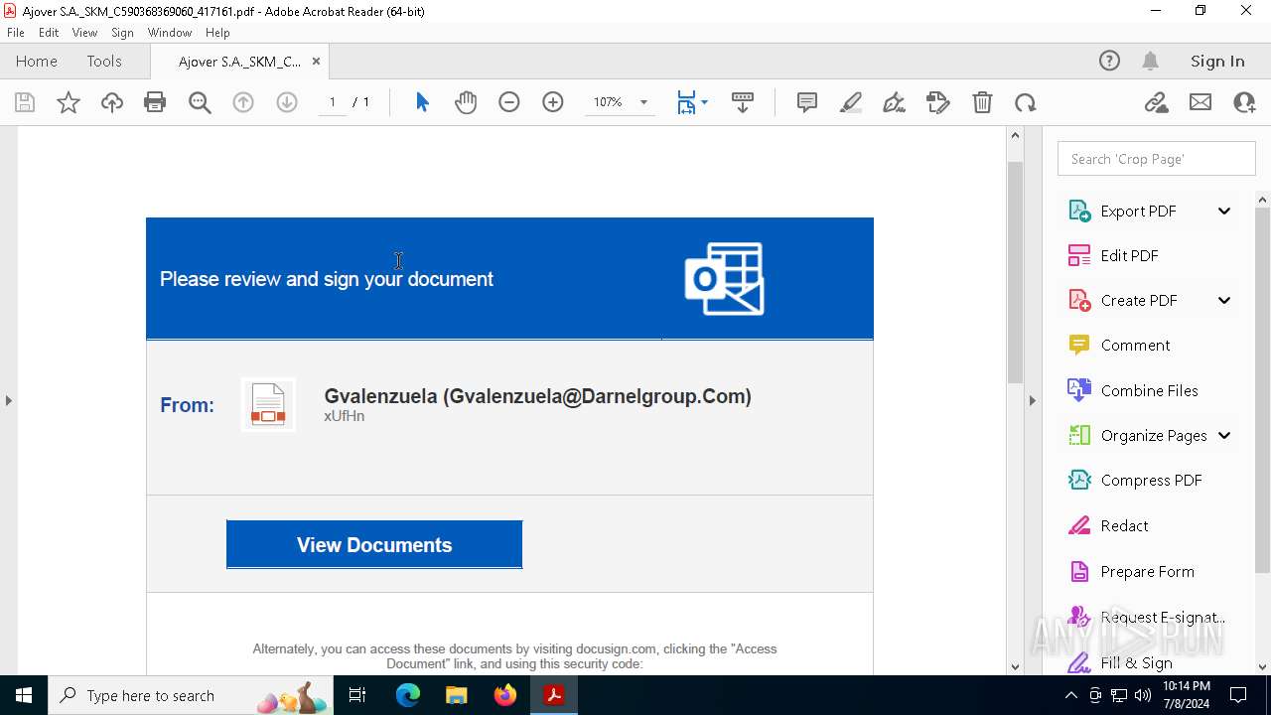Click the document vertical scrollbar thumb
The image size is (1271, 715).
point(1015,272)
